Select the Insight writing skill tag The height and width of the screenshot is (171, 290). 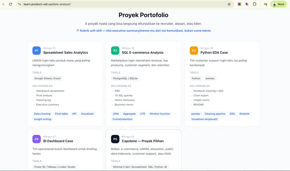click(x=42, y=119)
